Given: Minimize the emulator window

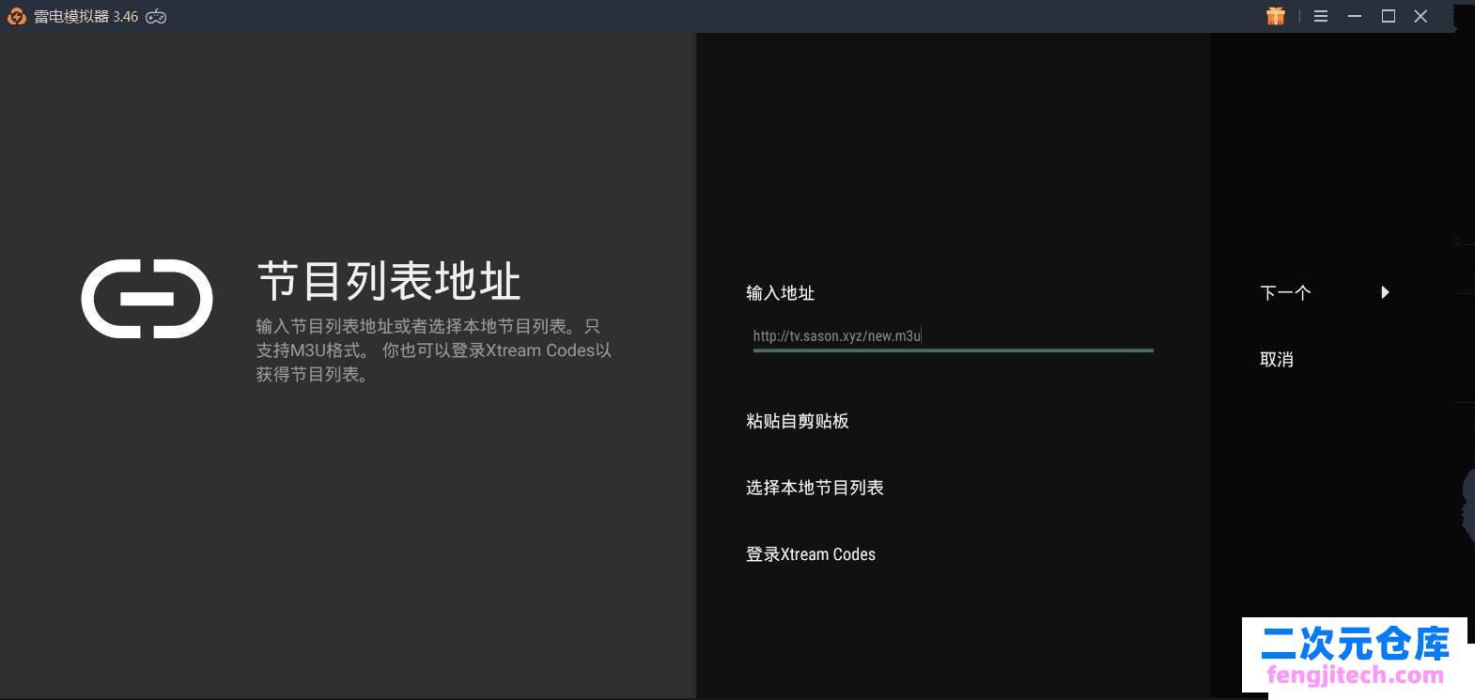Looking at the screenshot, I should (1355, 16).
